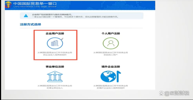Image resolution: width=193 pixels, height=100 pixels.
Task: Select 企业用户注册 heading
Action: [x=55, y=33]
